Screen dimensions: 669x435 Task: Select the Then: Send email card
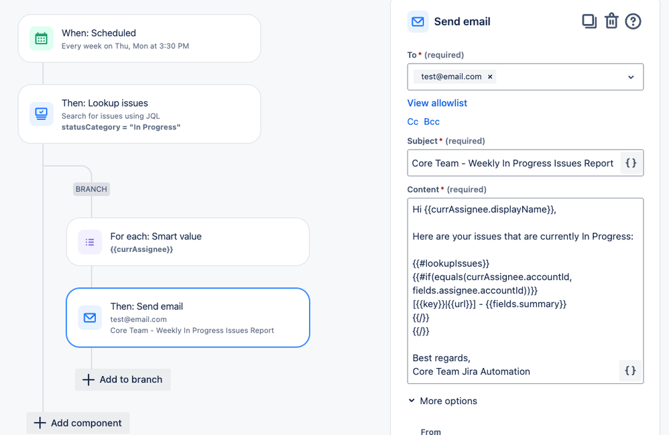coord(188,318)
